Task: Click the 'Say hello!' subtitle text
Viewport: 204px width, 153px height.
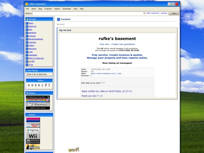Action: click(x=60, y=24)
